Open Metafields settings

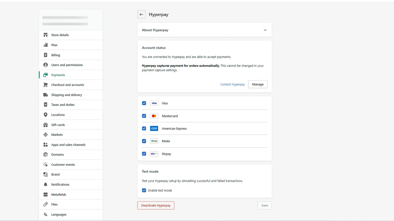click(71, 194)
